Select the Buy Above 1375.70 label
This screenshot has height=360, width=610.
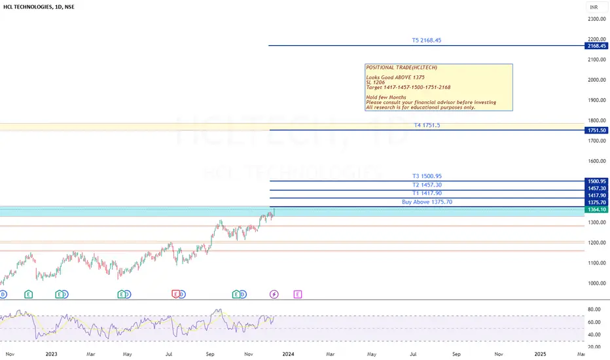[x=427, y=202]
